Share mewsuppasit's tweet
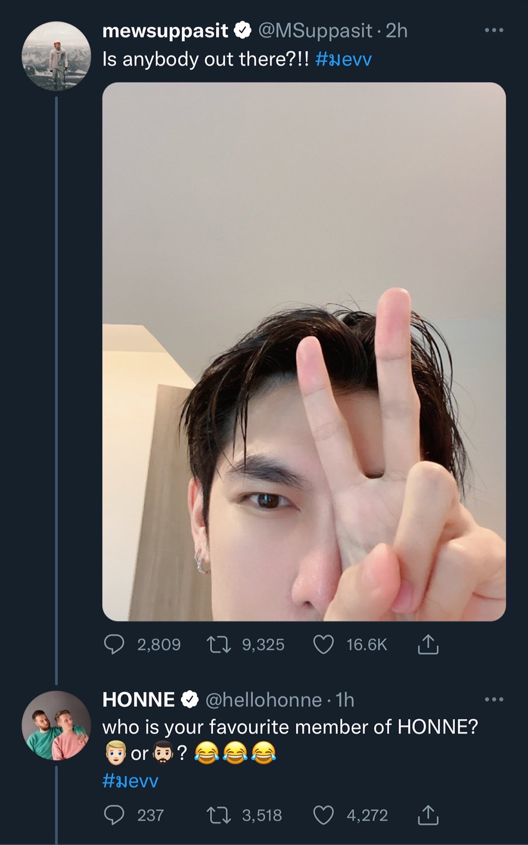This screenshot has width=528, height=845. click(x=428, y=644)
